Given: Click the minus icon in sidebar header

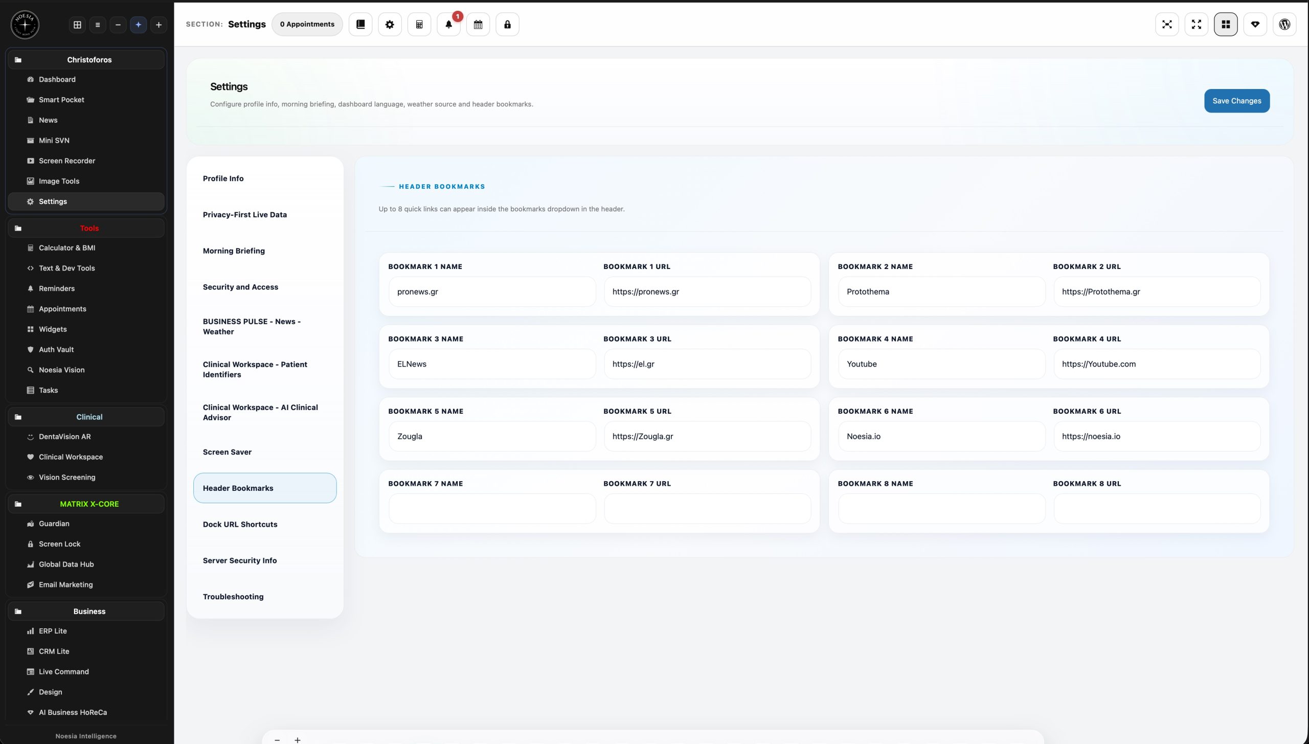Looking at the screenshot, I should (x=118, y=25).
